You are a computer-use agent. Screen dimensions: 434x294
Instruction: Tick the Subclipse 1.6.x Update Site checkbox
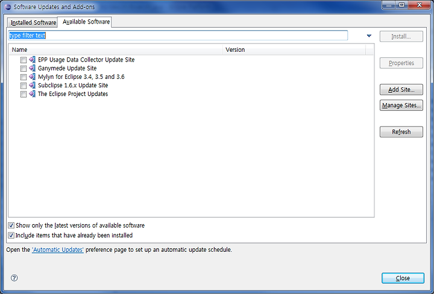coord(24,86)
